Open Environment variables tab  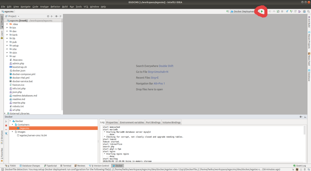pyautogui.click(x=132, y=122)
